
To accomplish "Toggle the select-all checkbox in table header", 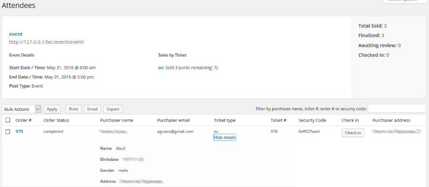I will (x=8, y=120).
